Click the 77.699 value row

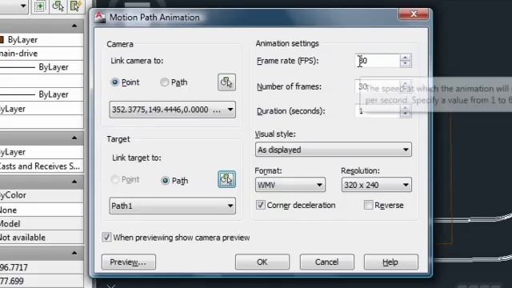pos(42,281)
